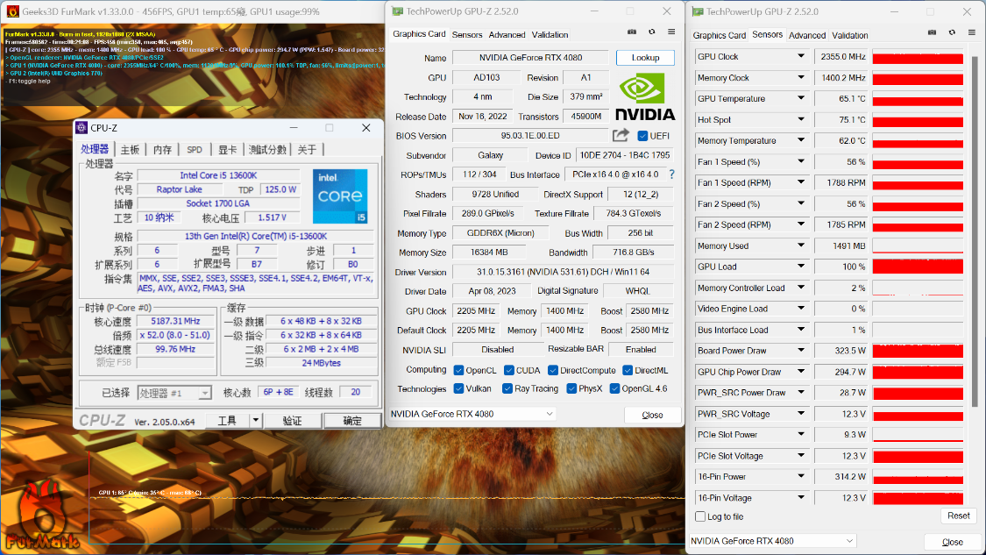Open the CPU-Z 主板 (Mainboard) tab
This screenshot has width=986, height=555.
pyautogui.click(x=130, y=150)
